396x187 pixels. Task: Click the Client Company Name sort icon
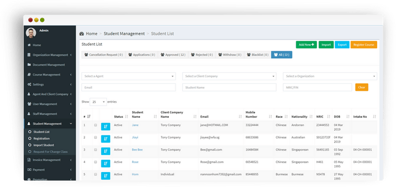195,117
